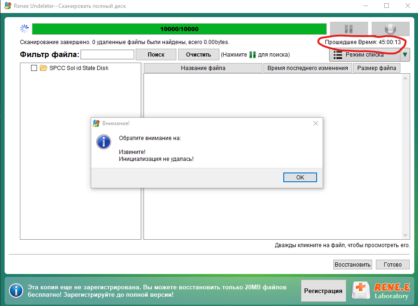Click the folder icon of SPCC Solid State Disk
418x306 pixels.
44,68
